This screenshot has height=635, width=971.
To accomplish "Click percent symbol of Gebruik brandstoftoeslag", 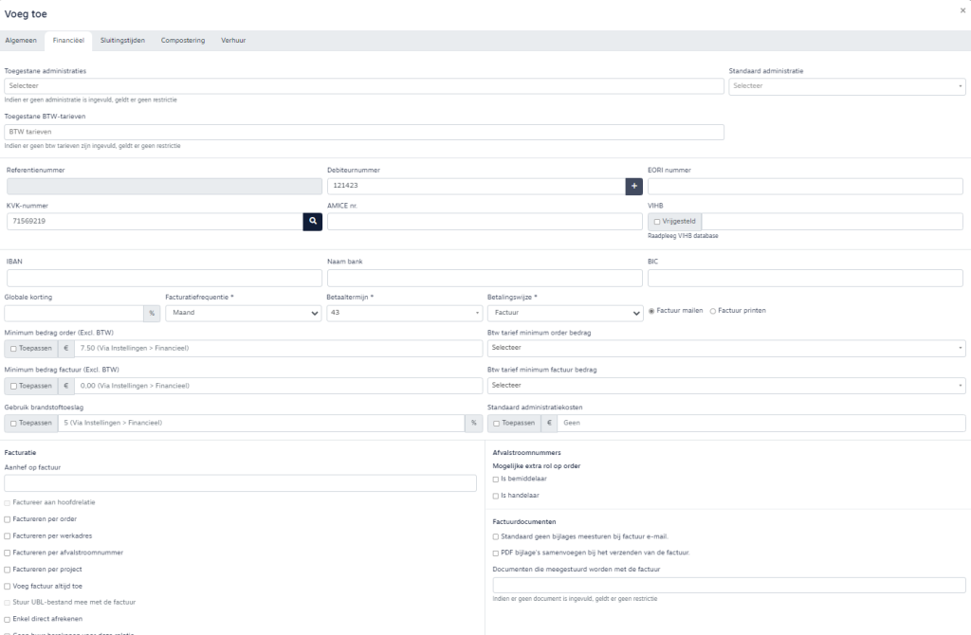I will 474,423.
